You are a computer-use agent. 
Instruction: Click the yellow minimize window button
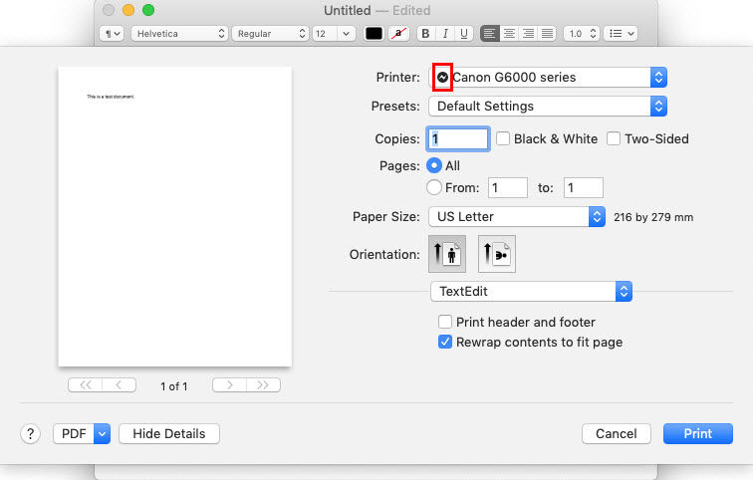128,10
